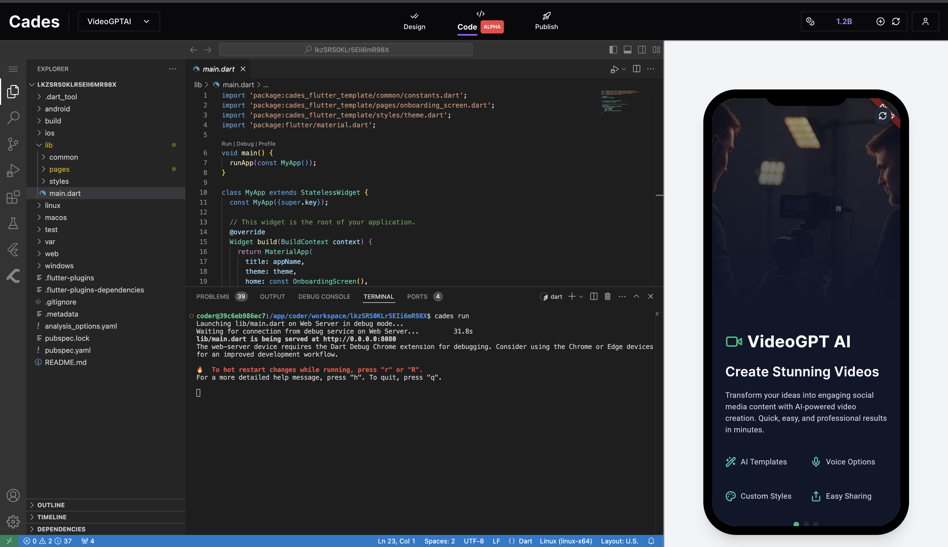
Task: Click the Spaces: 2 indentation setting
Action: (439, 541)
